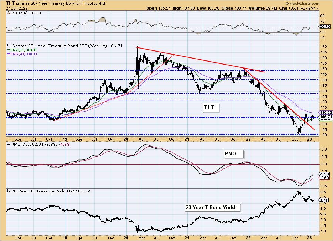The image size is (333, 241).
Task: Click the purple line marker before EMA(43)
Action: pos(9,54)
